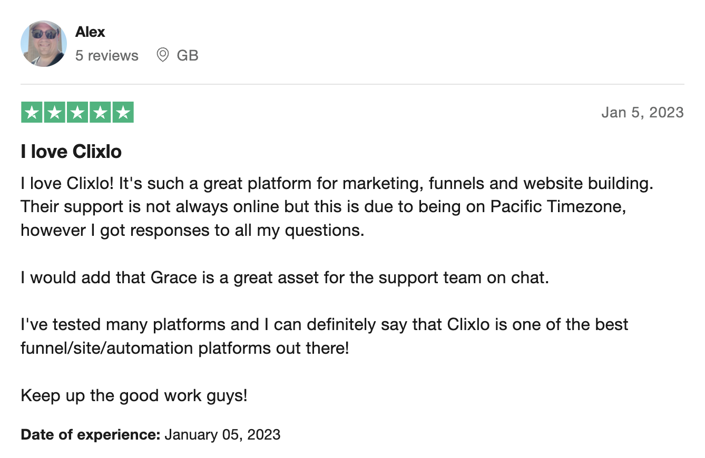This screenshot has width=705, height=458.
Task: Open Alex's profile avatar photo
Action: pos(44,44)
